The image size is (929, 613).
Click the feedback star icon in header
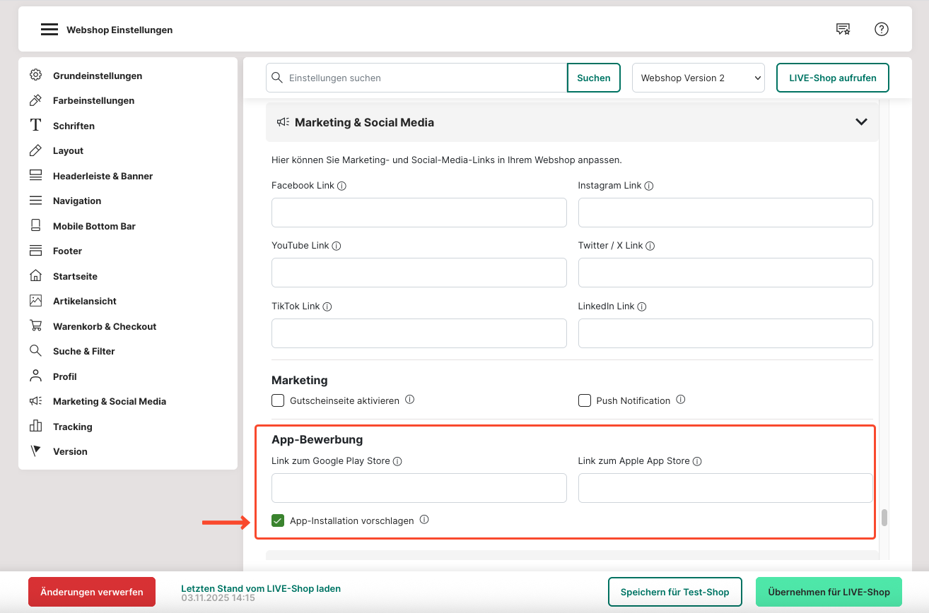coord(843,29)
